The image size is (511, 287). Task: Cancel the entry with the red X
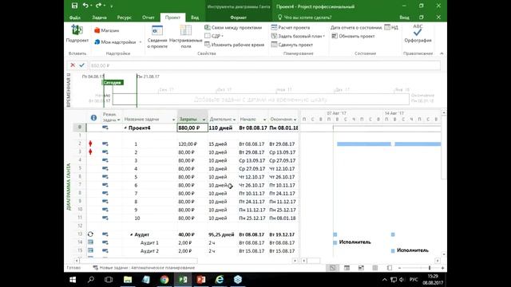click(73, 65)
